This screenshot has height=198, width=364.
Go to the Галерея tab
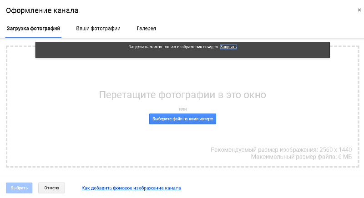[146, 29]
